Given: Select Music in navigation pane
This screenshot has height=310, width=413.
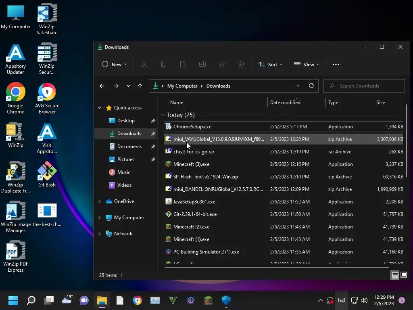Looking at the screenshot, I should click(123, 172).
